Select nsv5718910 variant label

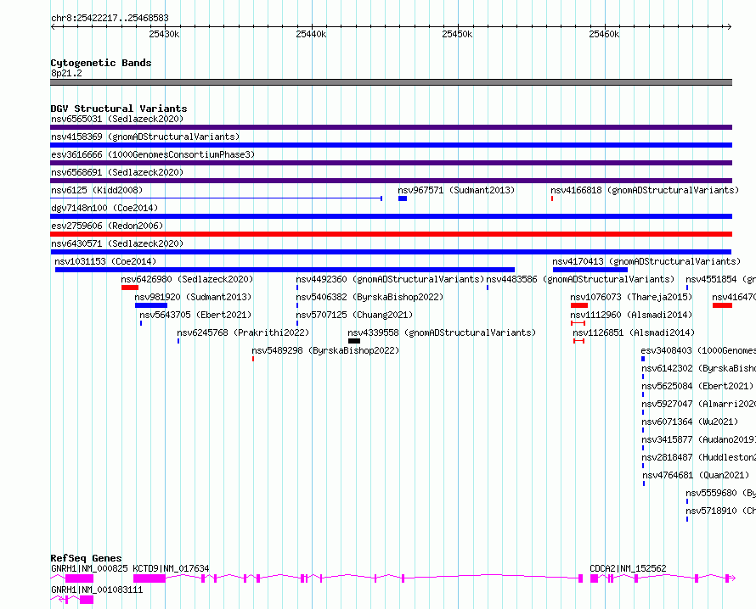pos(721,511)
